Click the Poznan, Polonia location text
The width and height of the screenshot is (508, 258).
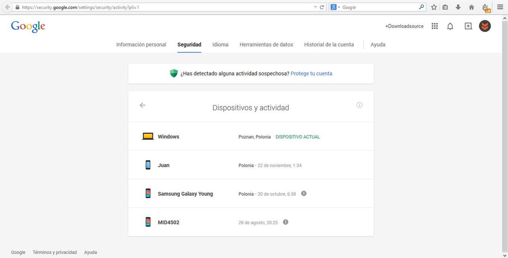[254, 137]
